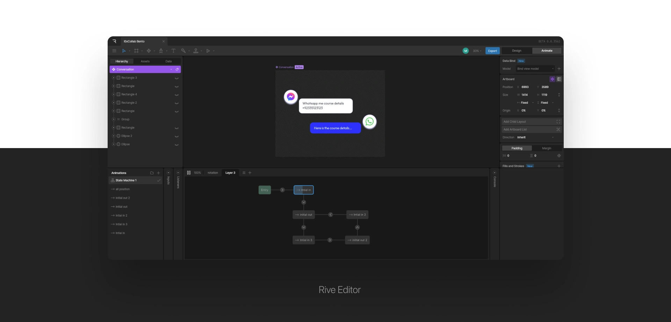Viewport: 671px width, 322px height.
Task: Choose the Bone tool
Action: pyautogui.click(x=183, y=51)
